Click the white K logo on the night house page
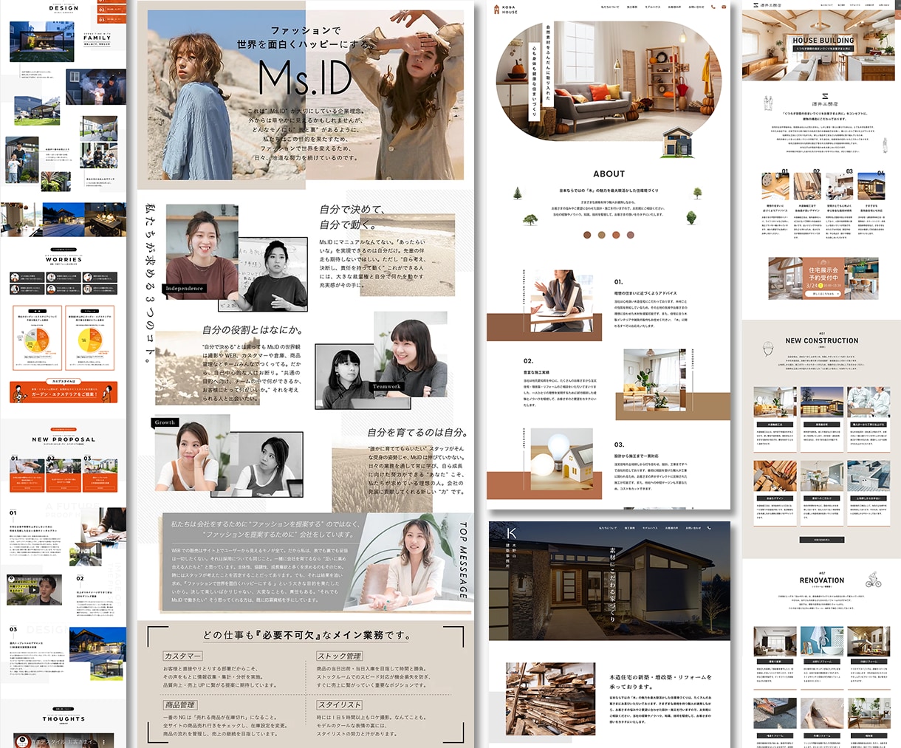This screenshot has width=901, height=748. [511, 532]
